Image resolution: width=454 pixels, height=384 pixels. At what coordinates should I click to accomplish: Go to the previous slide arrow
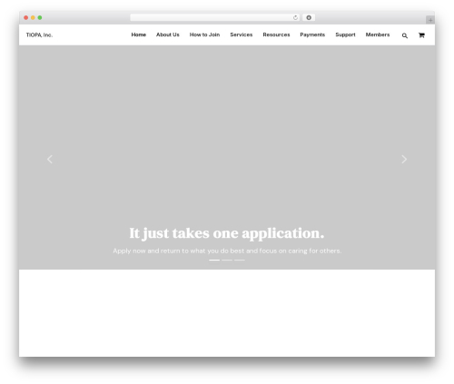point(50,159)
